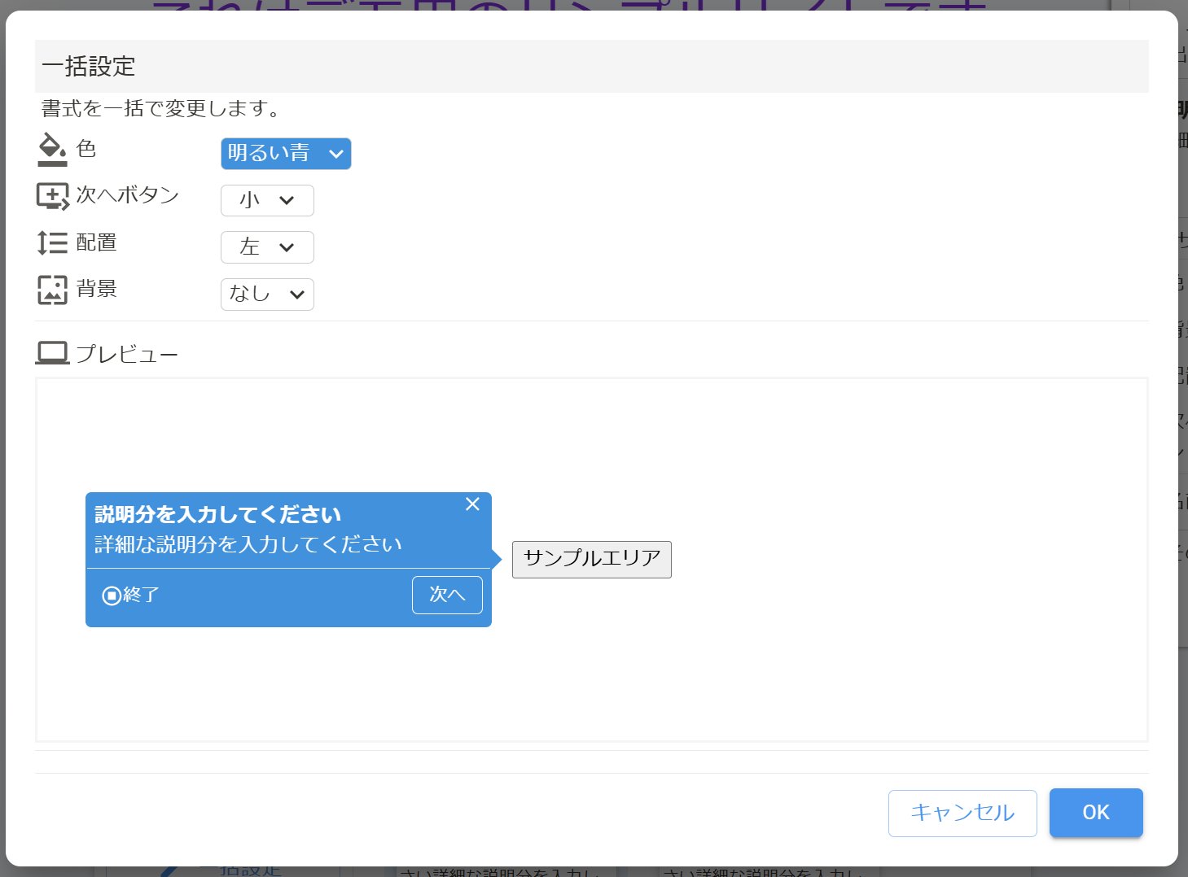Open the 明るい青 color dropdown
1188x877 pixels.
pos(286,154)
